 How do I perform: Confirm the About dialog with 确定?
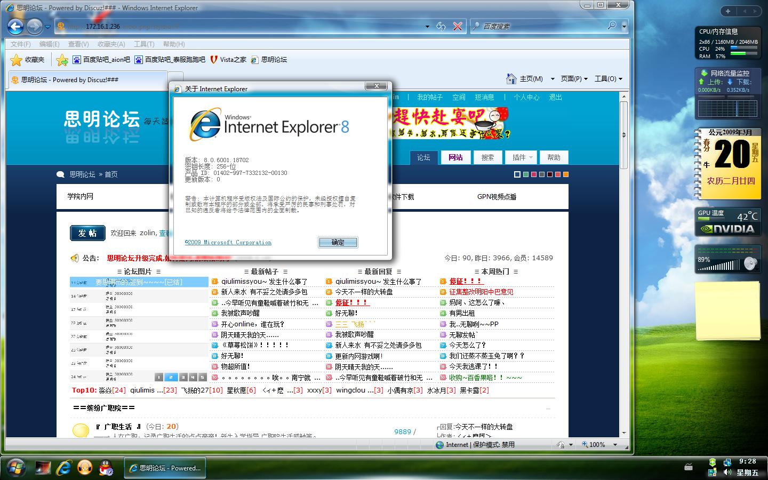338,242
